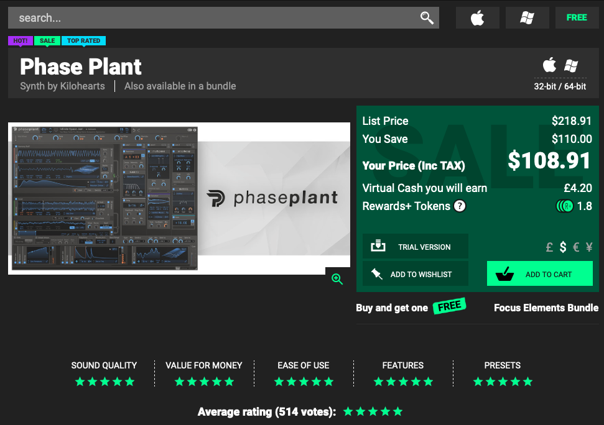
Task: Select the SALE tag
Action: [47, 41]
